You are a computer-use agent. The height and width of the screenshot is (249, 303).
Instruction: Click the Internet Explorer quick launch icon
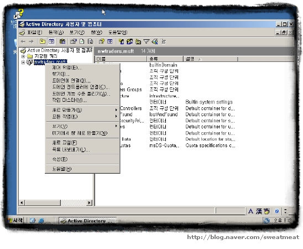pyautogui.click(x=41, y=220)
